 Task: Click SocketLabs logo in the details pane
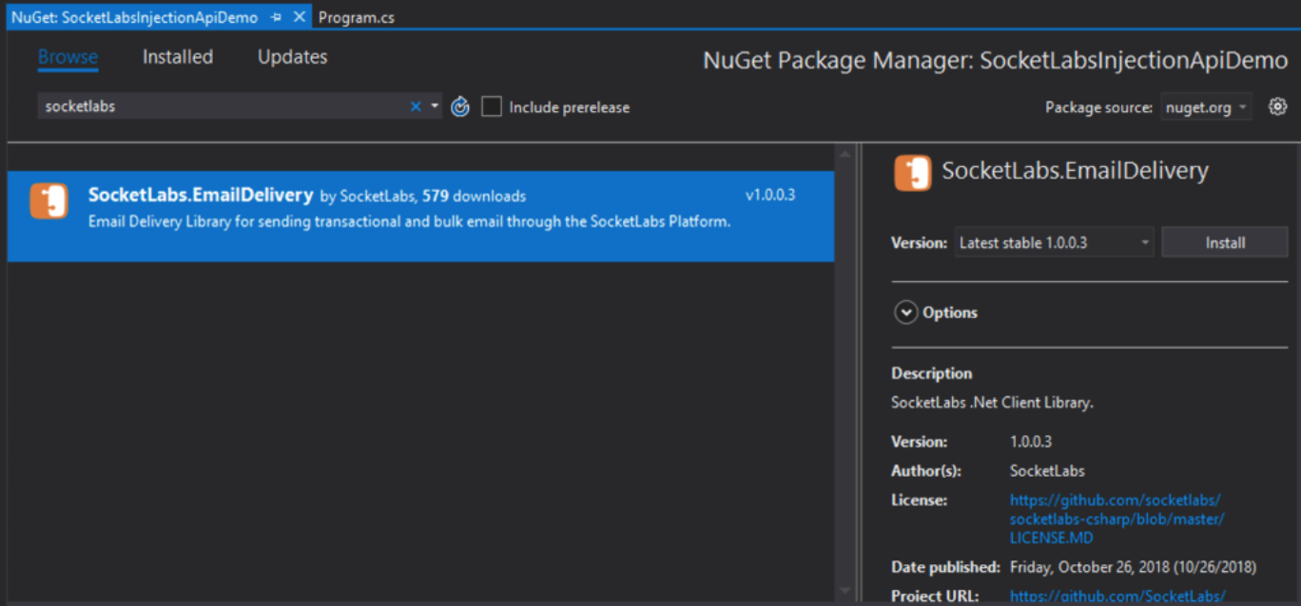tap(913, 172)
